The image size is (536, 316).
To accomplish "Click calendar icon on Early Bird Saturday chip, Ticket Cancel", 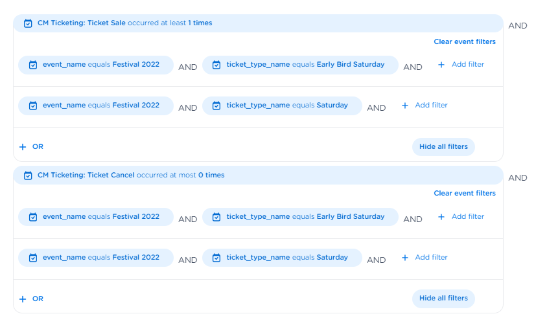I will 216,217.
